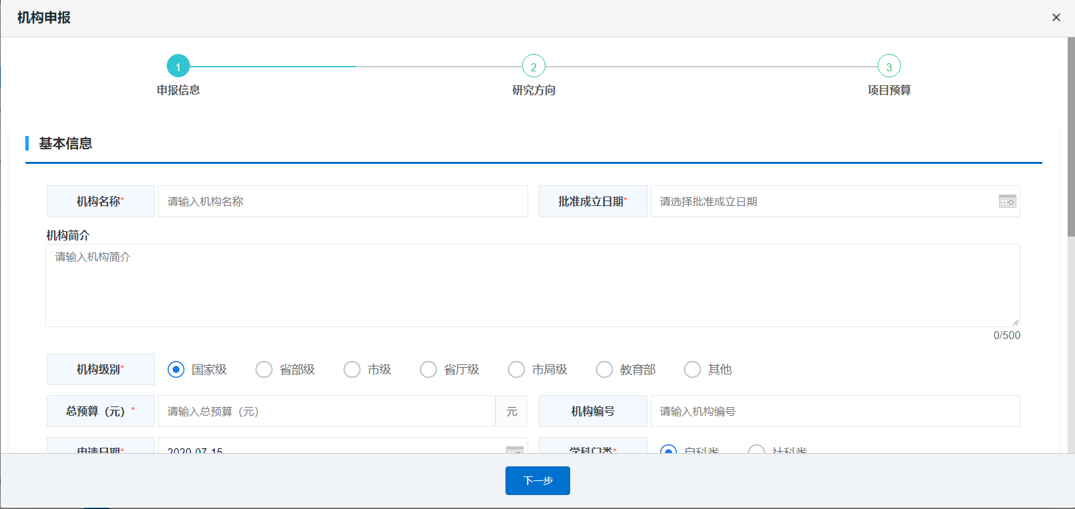Click step 1 申报信息 circle
Viewport: 1075px width, 509px height.
click(178, 67)
